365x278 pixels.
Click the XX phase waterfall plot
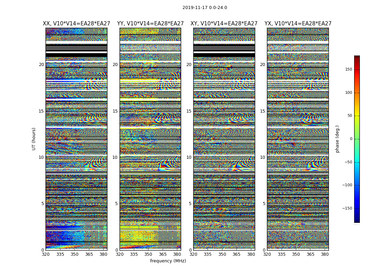(x=76, y=139)
